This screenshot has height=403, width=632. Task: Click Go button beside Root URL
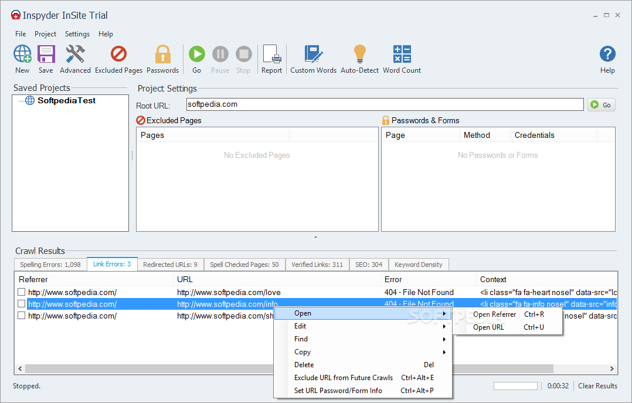[x=601, y=105]
